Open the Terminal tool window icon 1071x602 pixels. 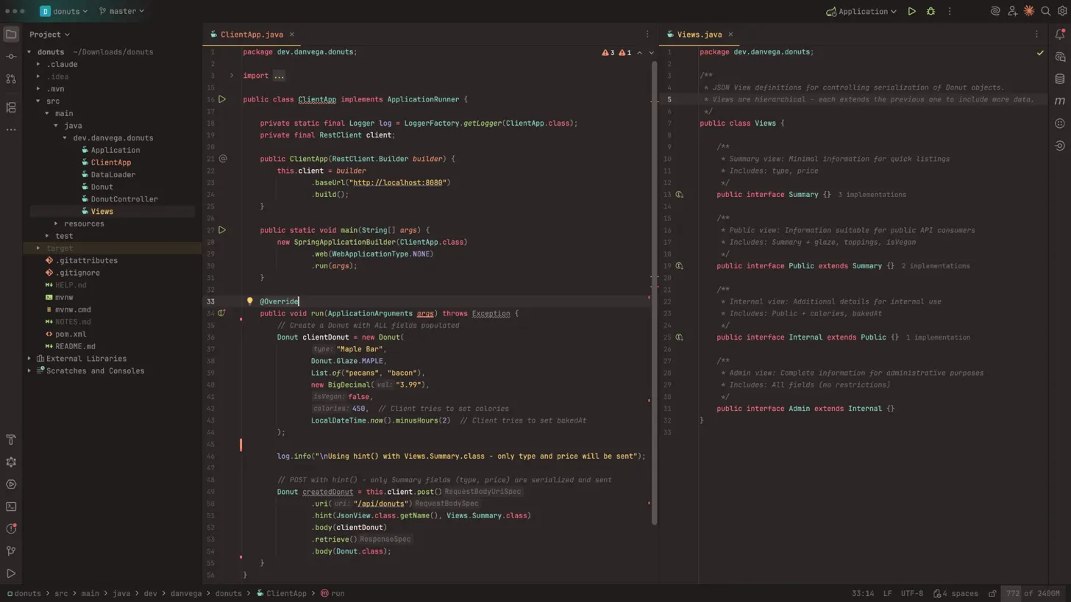11,506
